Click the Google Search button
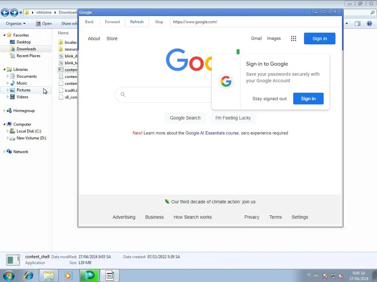 (185, 118)
